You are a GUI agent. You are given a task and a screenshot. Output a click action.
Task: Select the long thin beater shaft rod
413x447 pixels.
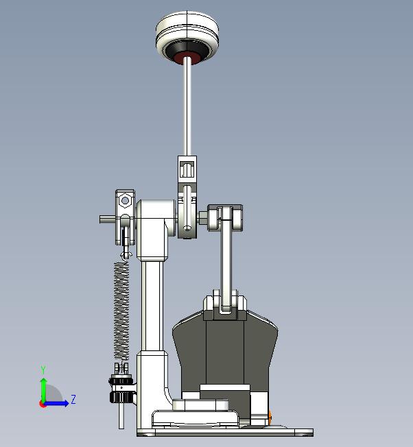(x=187, y=106)
